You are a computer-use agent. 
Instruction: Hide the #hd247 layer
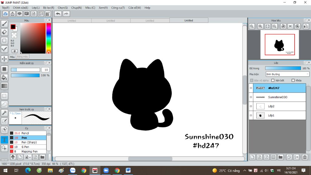(251, 88)
